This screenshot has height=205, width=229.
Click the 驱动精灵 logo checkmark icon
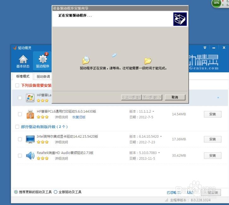[x=15, y=48]
